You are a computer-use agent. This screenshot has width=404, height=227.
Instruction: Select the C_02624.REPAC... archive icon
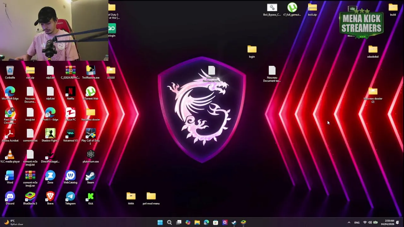pyautogui.click(x=70, y=73)
